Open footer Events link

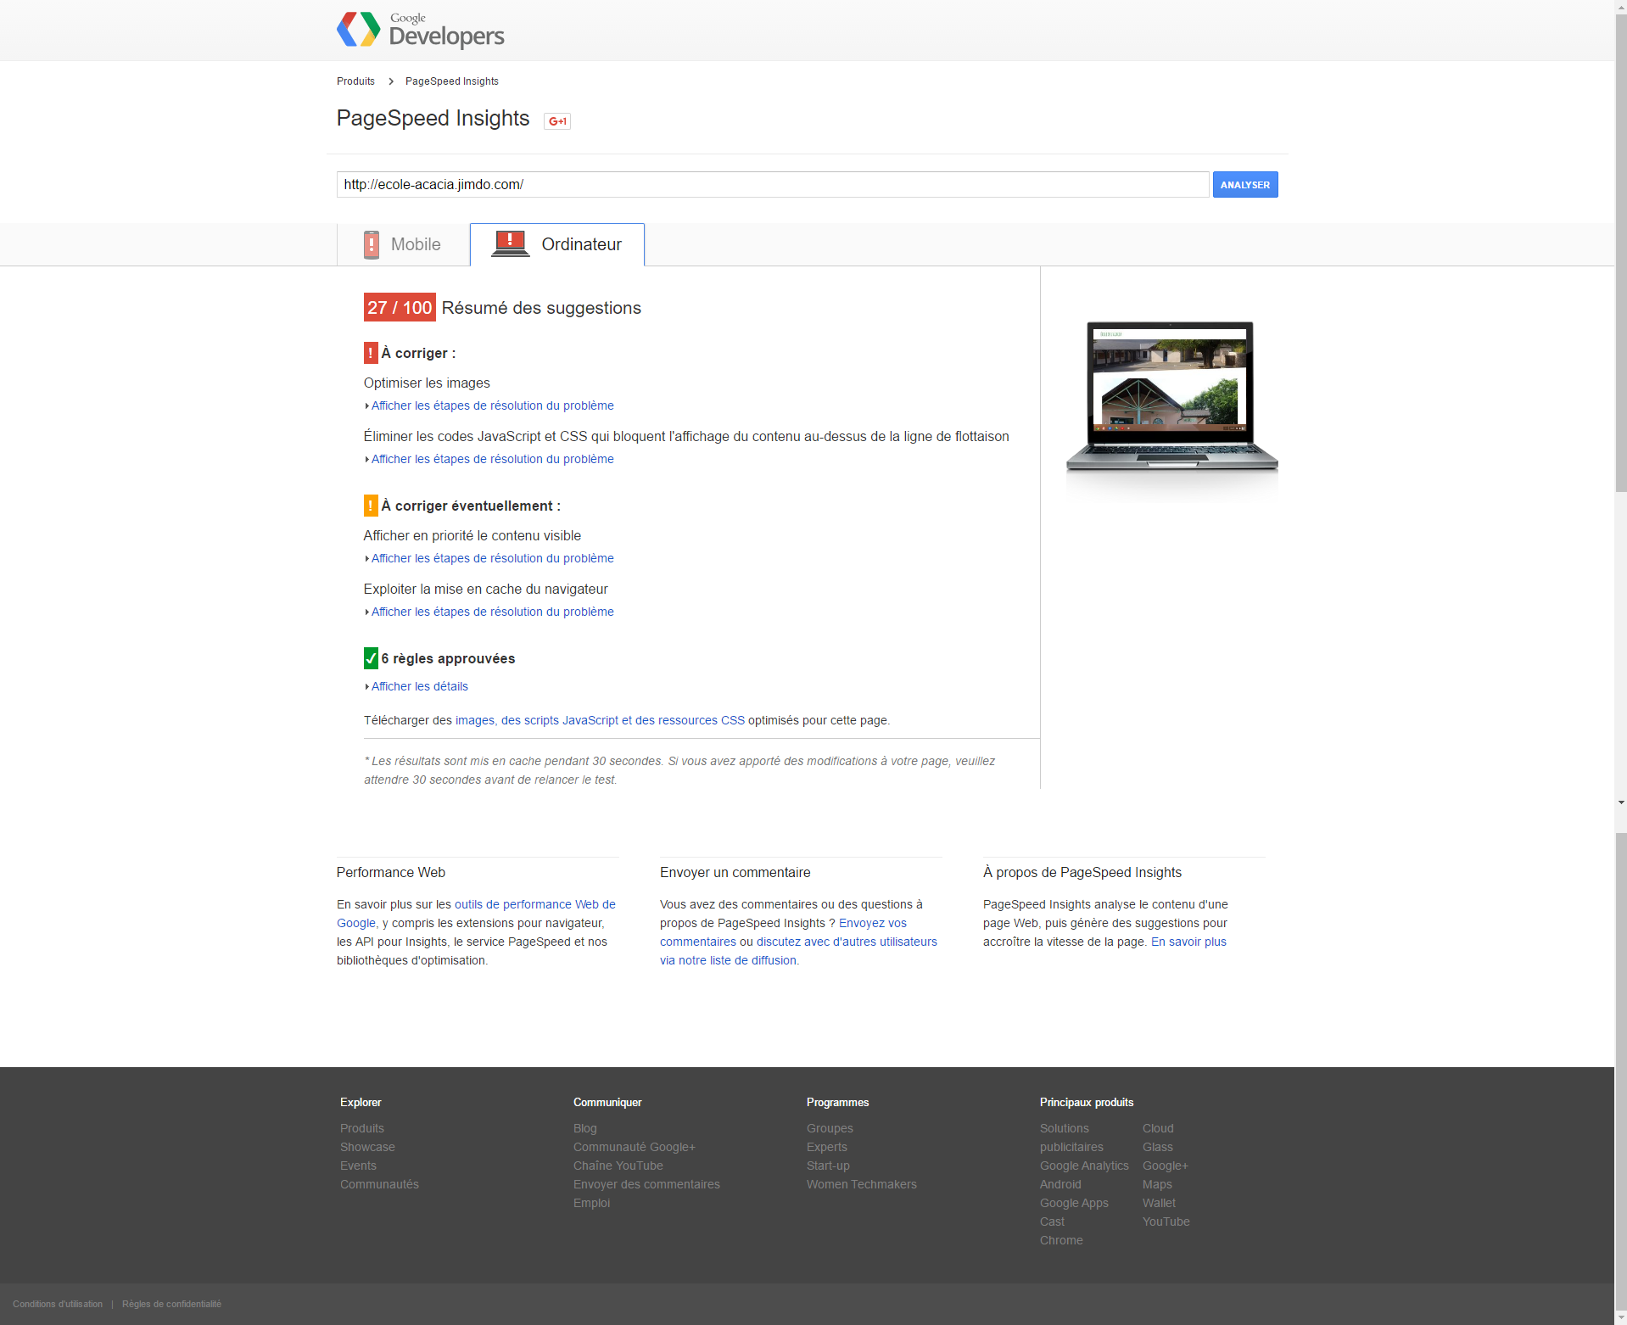pyautogui.click(x=358, y=1166)
